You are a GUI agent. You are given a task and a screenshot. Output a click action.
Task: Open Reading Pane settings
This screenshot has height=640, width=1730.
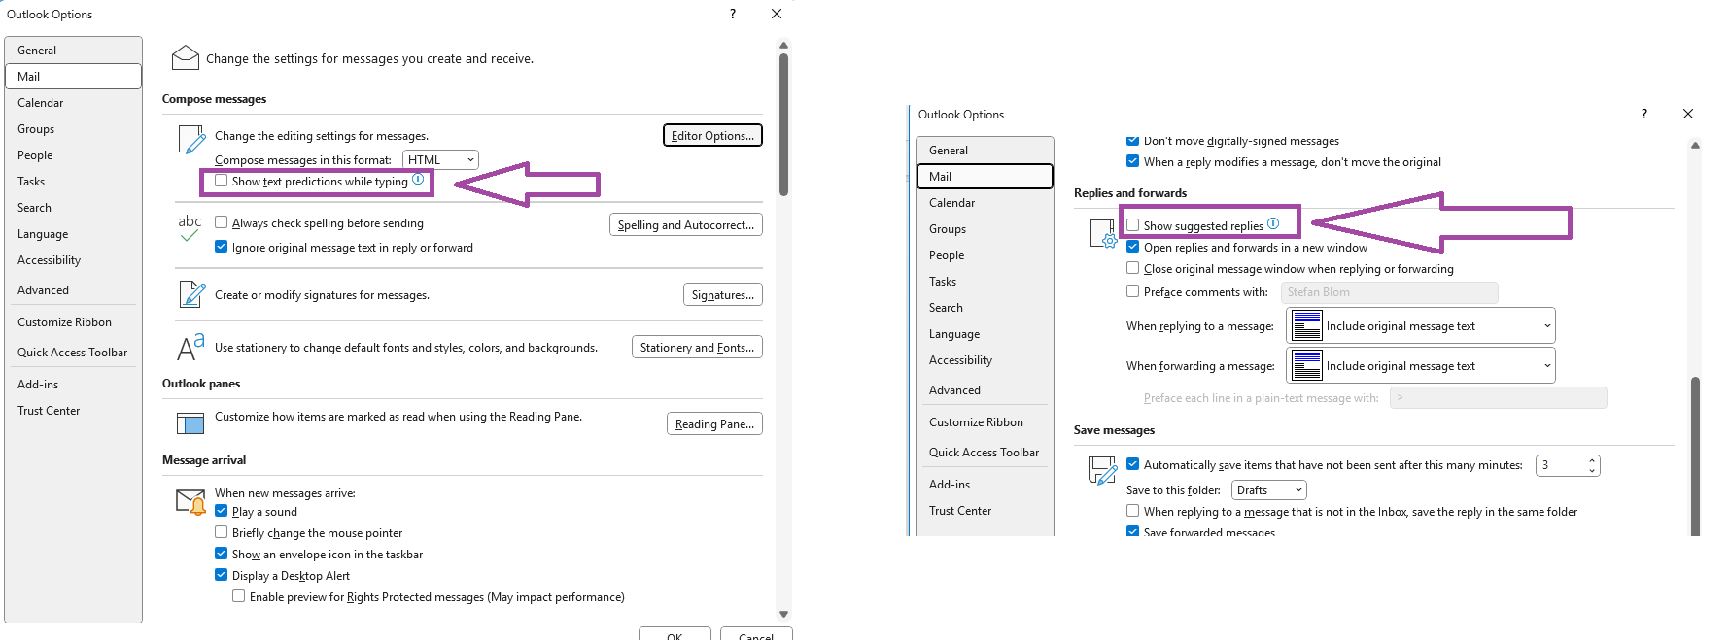pos(714,423)
